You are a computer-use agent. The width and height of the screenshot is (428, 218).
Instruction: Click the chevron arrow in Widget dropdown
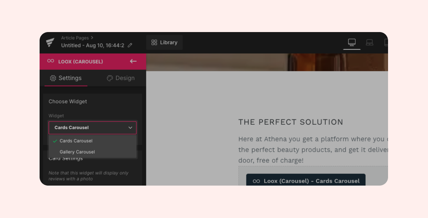(x=130, y=128)
